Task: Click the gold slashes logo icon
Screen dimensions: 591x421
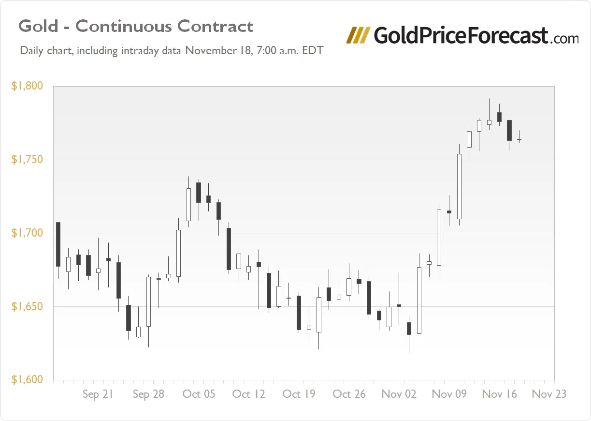Action: click(x=359, y=36)
